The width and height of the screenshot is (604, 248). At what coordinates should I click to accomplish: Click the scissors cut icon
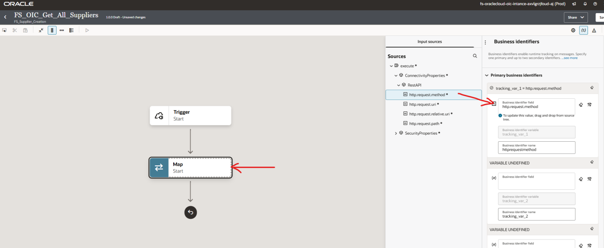coord(15,30)
